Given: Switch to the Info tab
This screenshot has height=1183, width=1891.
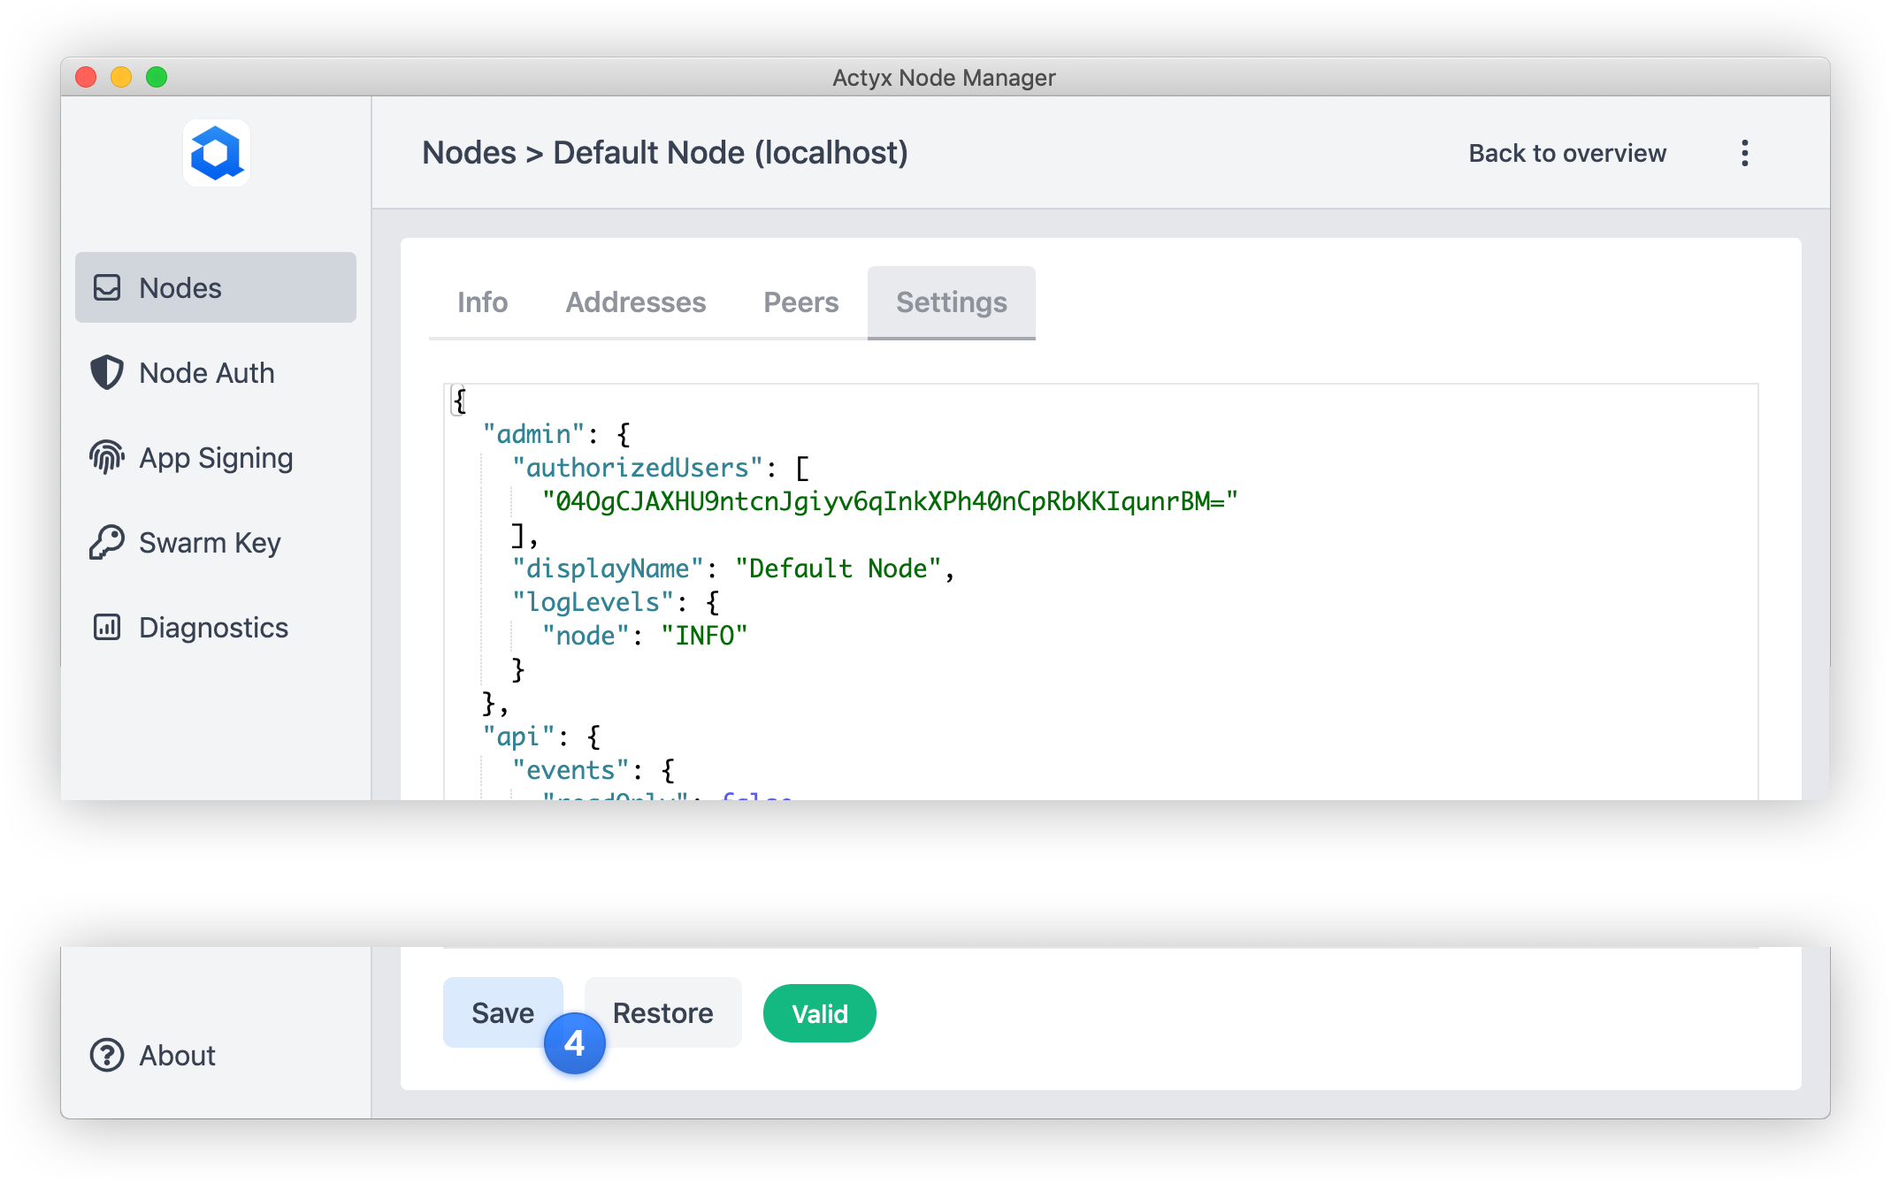Looking at the screenshot, I should (x=482, y=302).
